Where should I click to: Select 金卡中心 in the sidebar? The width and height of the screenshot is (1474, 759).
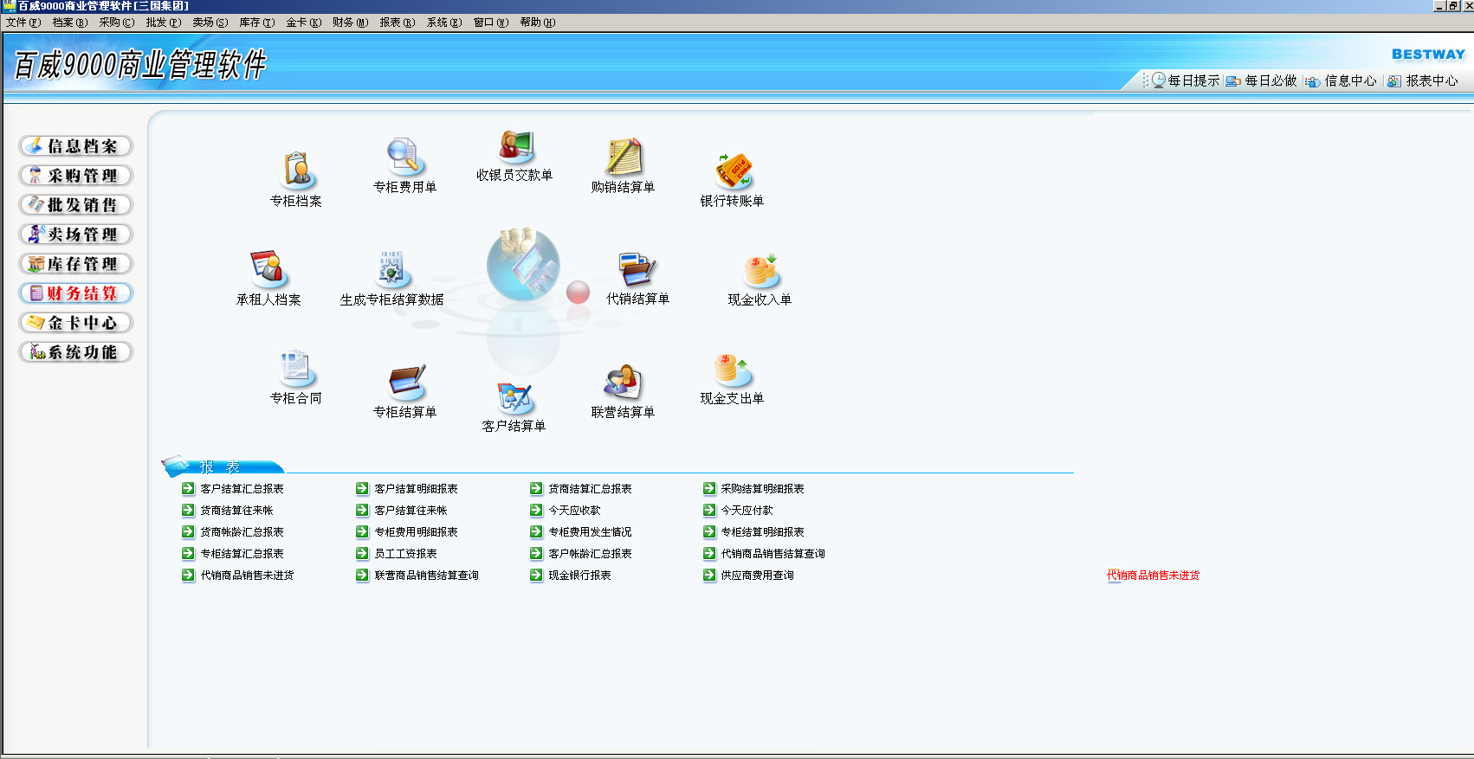76,323
